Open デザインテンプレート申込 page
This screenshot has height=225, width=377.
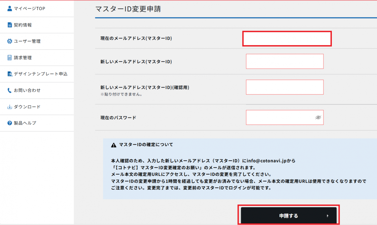pos(40,74)
